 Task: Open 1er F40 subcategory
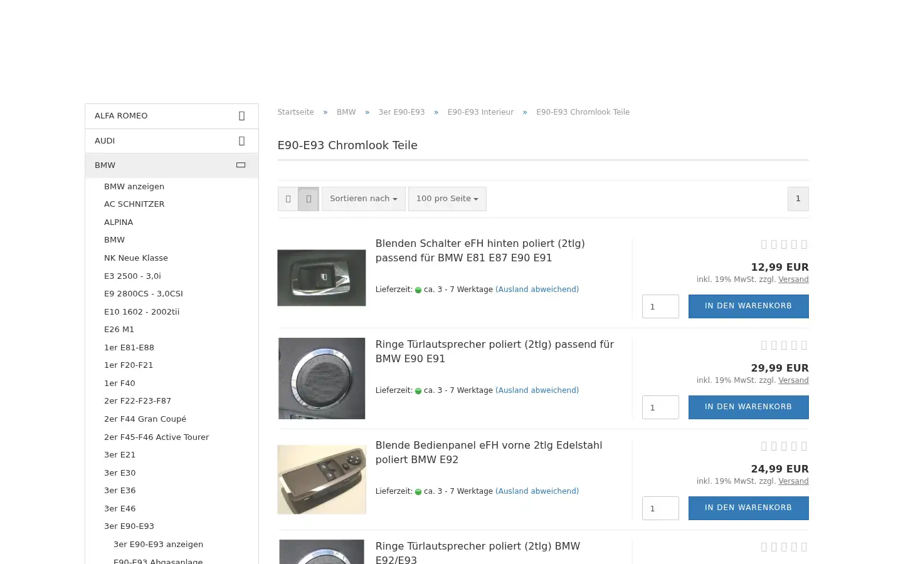(x=120, y=384)
